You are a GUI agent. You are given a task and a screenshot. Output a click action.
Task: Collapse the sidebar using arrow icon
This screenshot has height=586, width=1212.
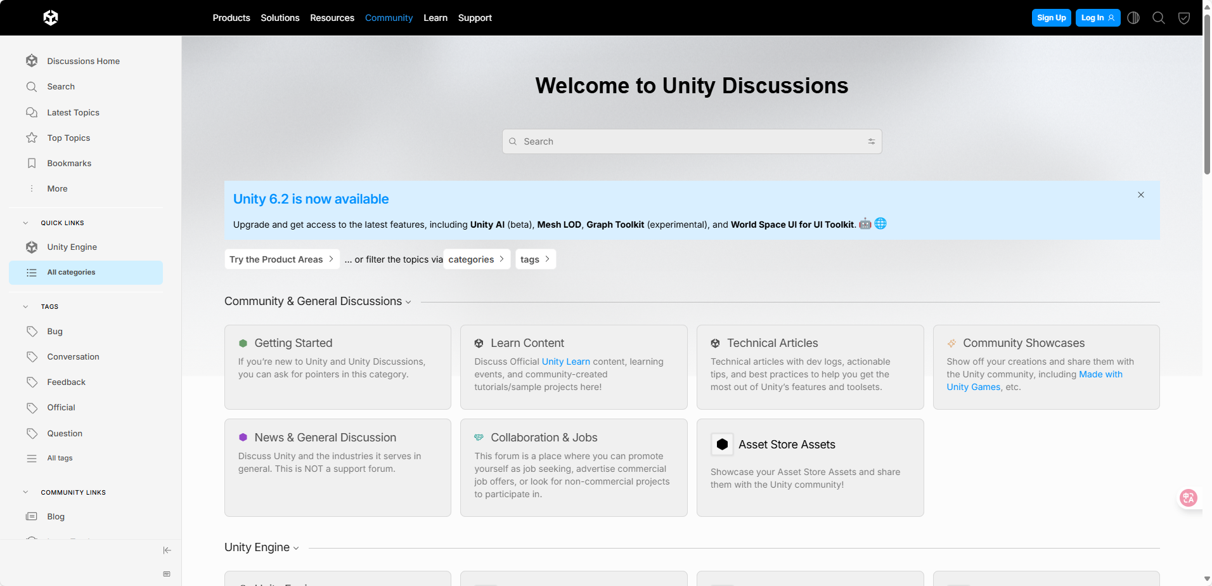point(167,550)
